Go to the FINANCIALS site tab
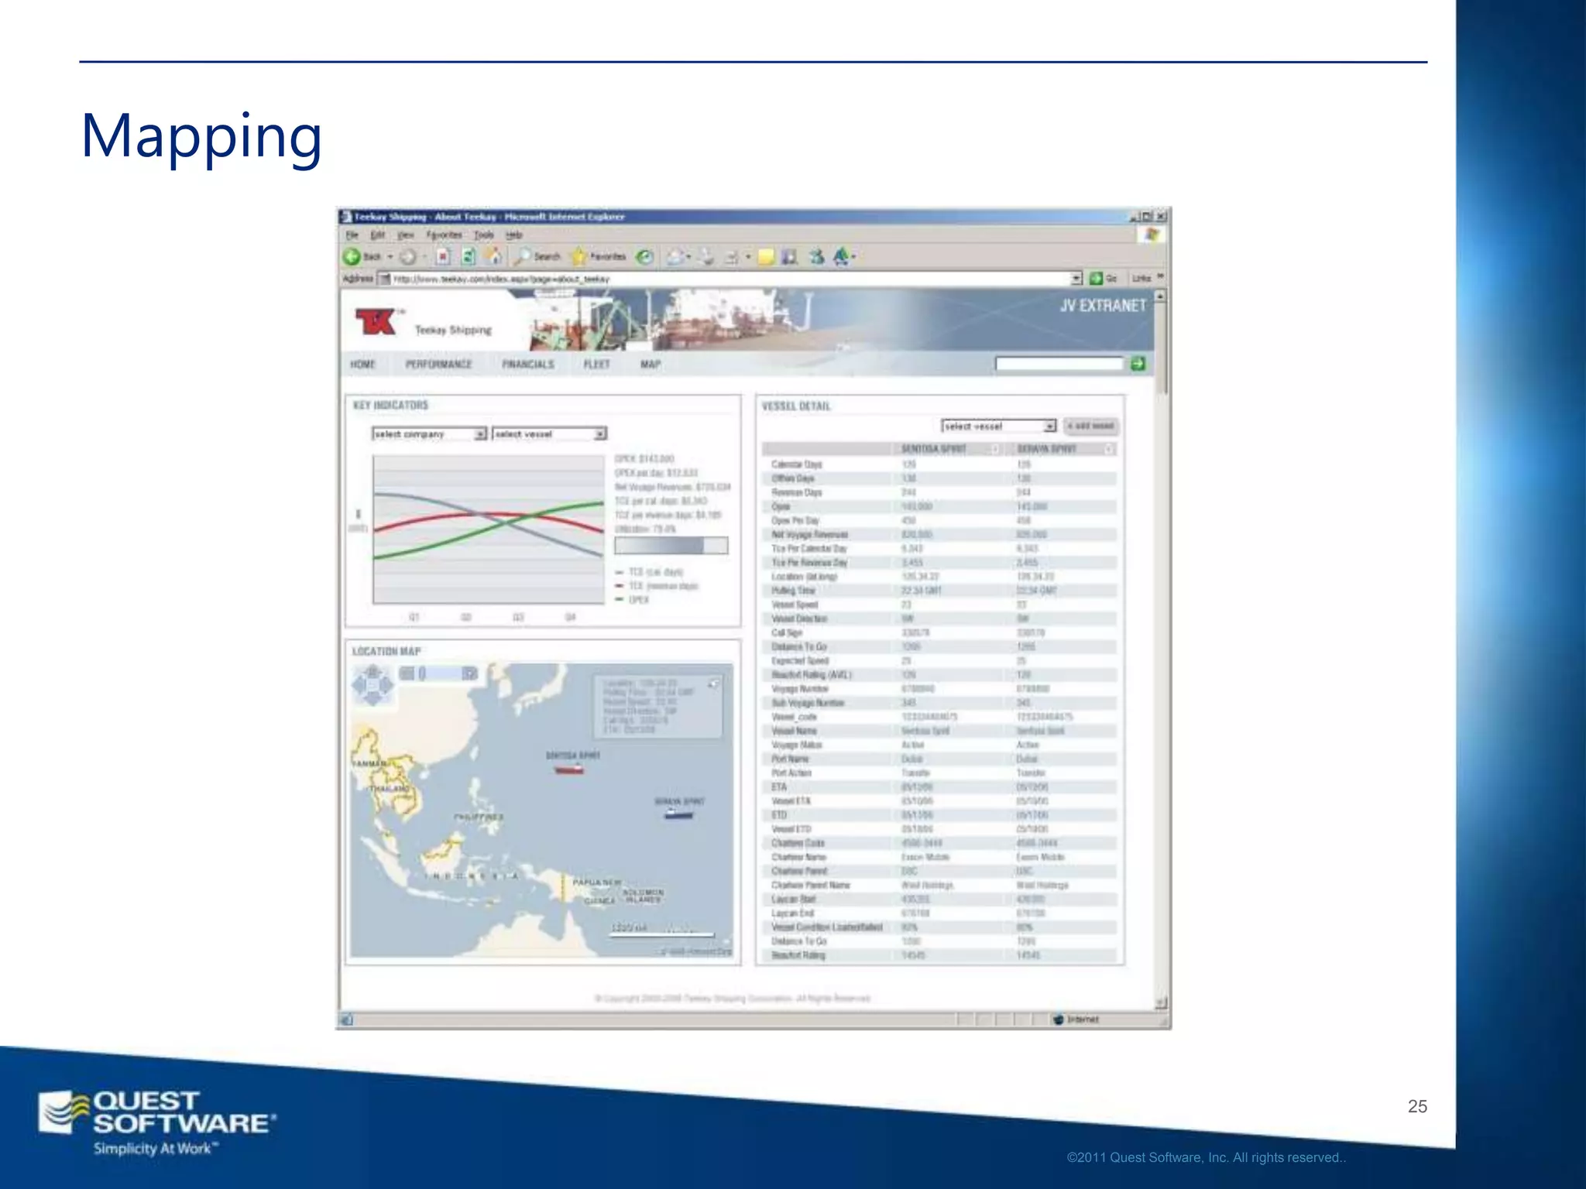The height and width of the screenshot is (1189, 1586). tap(528, 365)
